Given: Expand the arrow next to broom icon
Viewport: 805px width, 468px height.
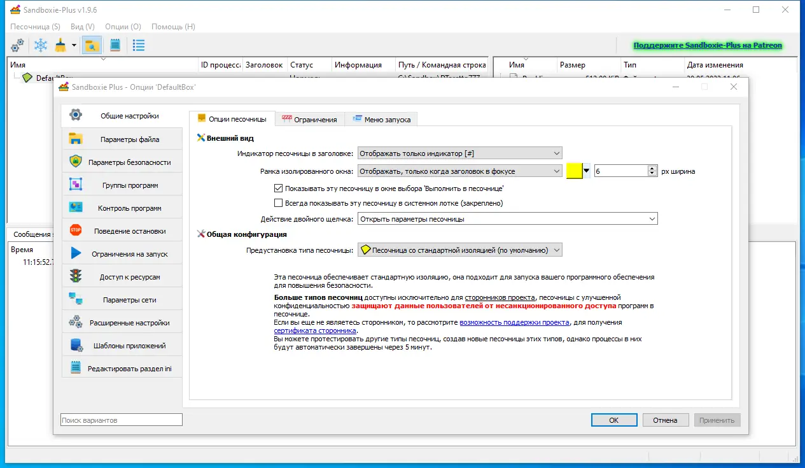Looking at the screenshot, I should point(74,45).
